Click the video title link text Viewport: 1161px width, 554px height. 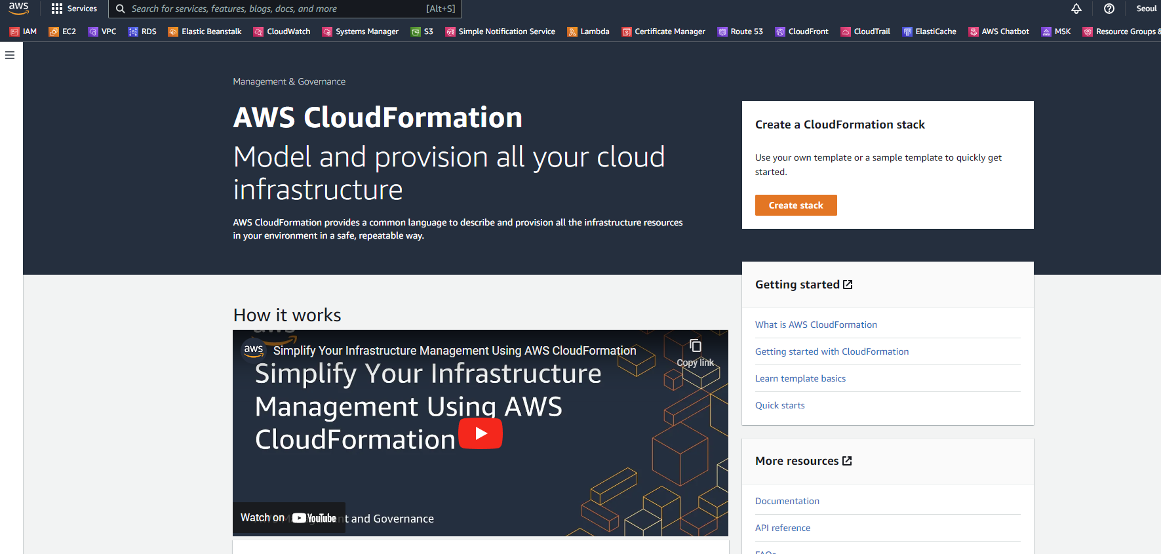pyautogui.click(x=455, y=351)
